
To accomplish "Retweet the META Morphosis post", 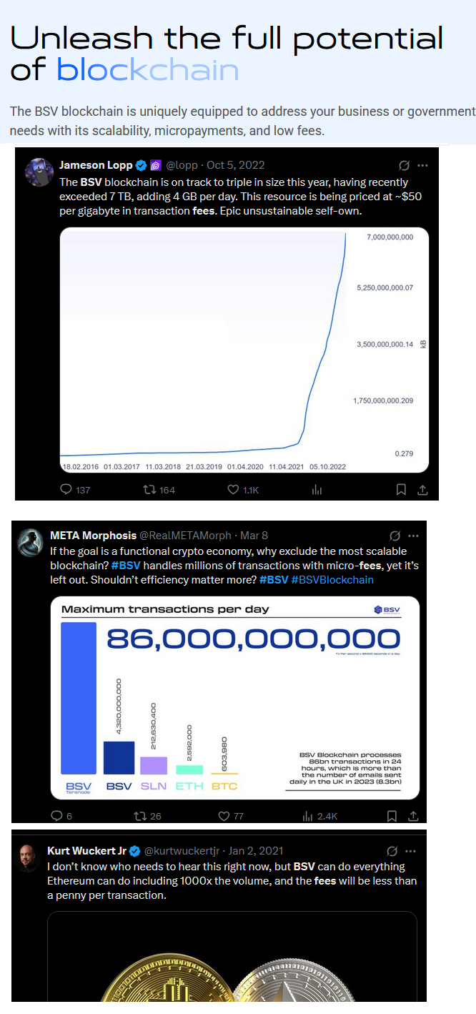I will pyautogui.click(x=139, y=816).
